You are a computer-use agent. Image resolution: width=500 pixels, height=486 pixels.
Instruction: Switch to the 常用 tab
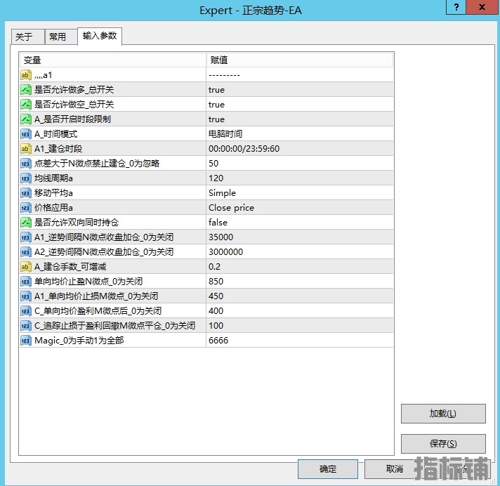tap(58, 37)
